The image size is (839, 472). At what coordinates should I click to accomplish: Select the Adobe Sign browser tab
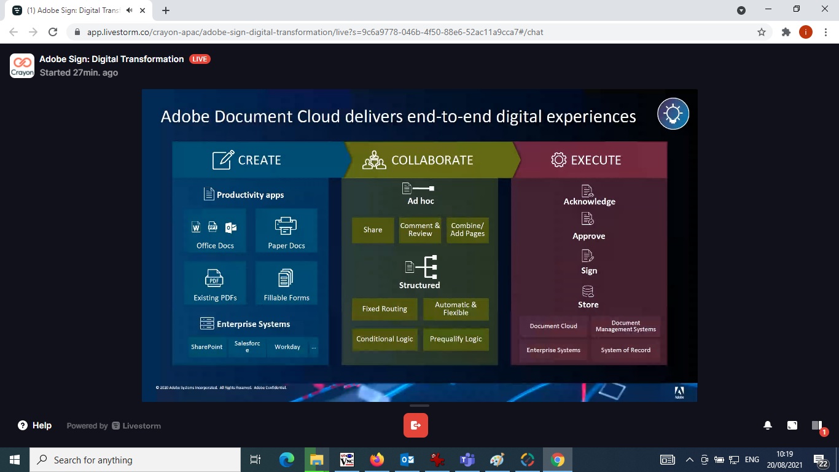point(80,10)
